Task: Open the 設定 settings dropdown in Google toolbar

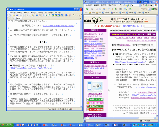Action: click(152, 5)
